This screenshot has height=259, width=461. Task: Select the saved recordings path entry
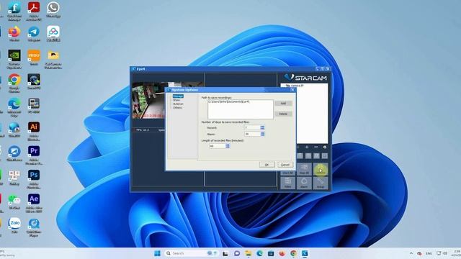tap(229, 101)
